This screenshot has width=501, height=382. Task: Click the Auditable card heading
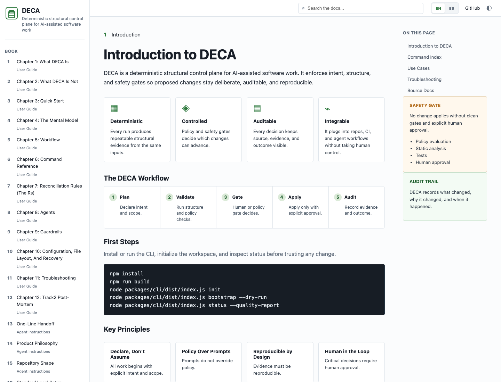point(265,121)
